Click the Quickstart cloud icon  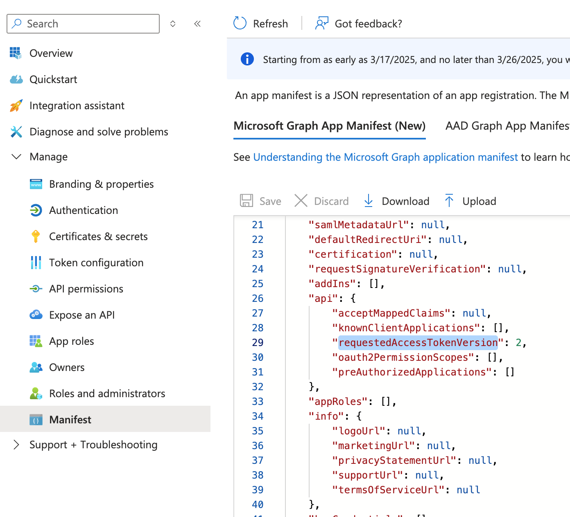click(x=16, y=79)
